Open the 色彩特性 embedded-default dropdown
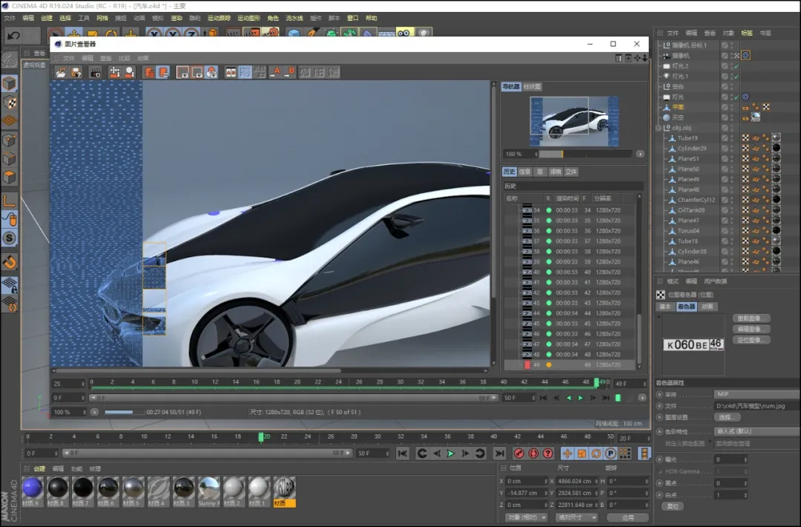 tap(757, 431)
